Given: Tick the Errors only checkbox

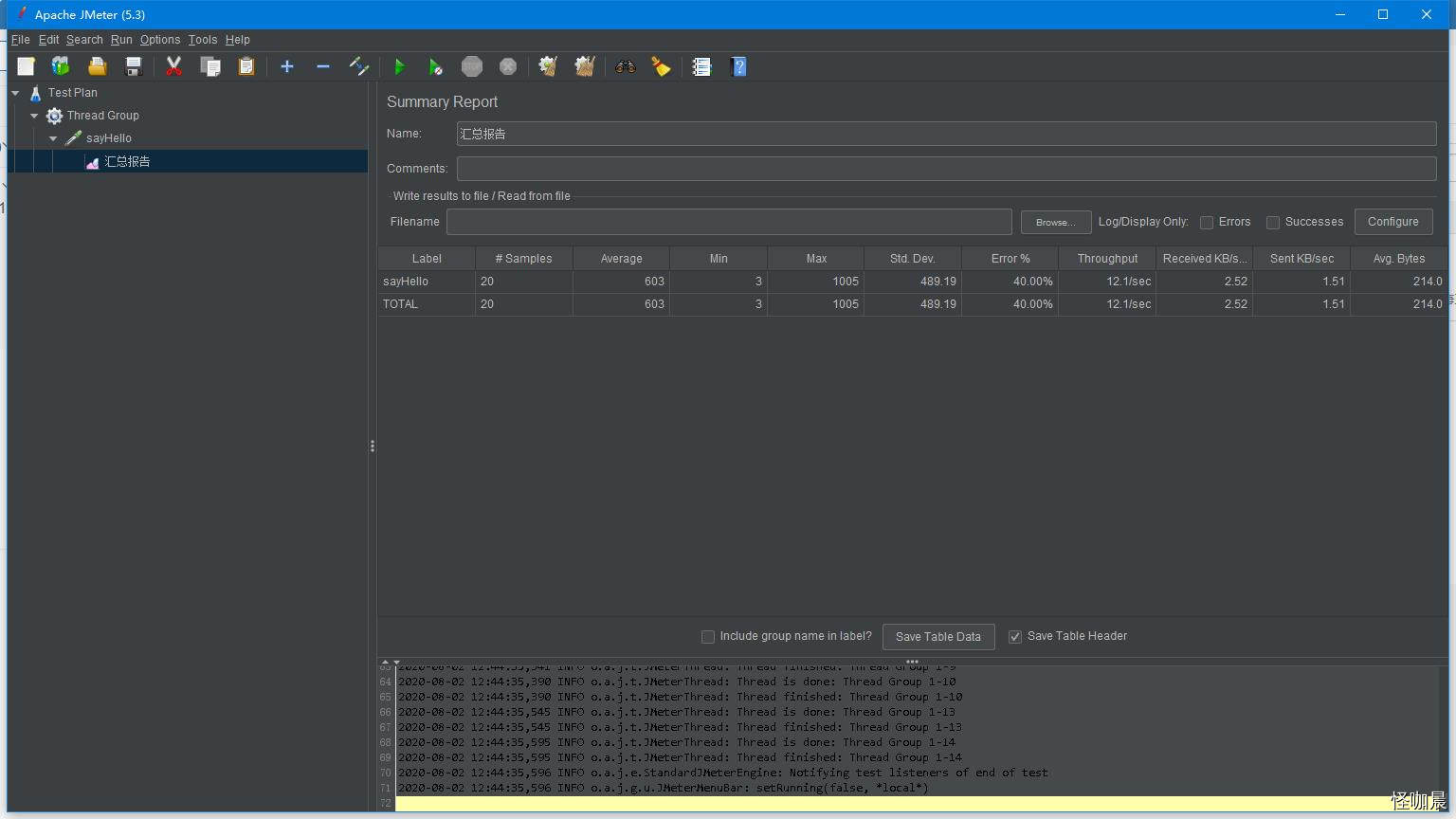Looking at the screenshot, I should pyautogui.click(x=1207, y=222).
